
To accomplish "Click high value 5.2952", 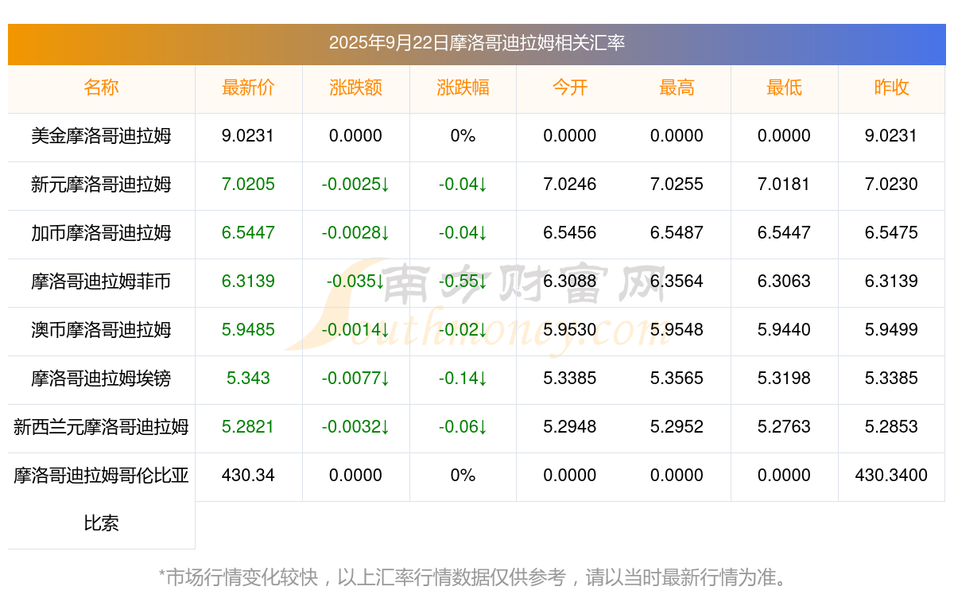I will [x=677, y=427].
